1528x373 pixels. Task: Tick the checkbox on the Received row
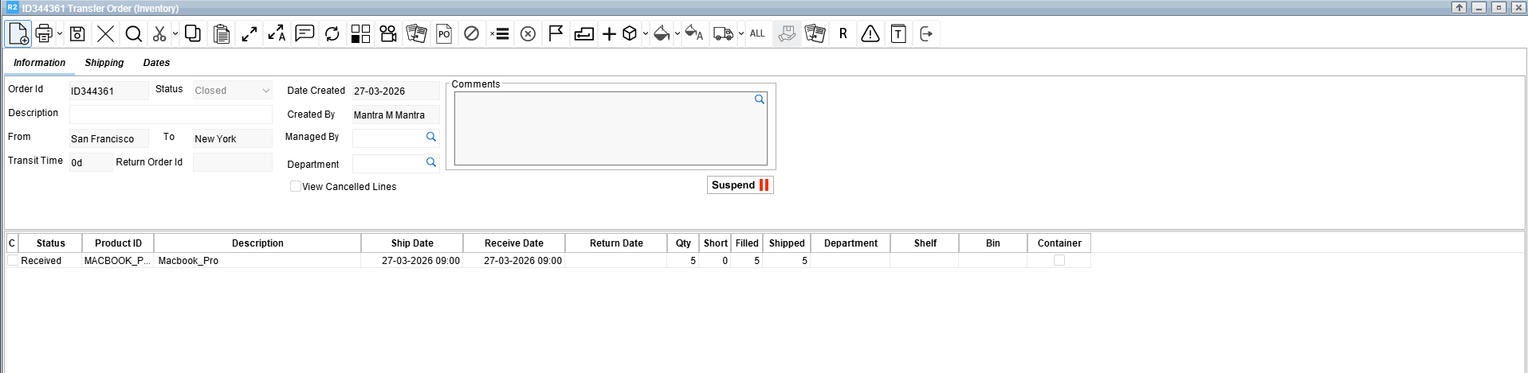click(13, 261)
